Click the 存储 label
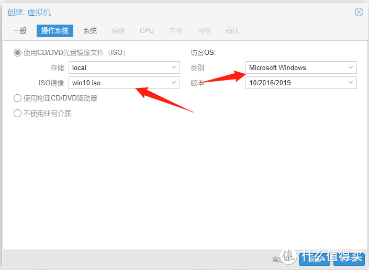 point(58,67)
